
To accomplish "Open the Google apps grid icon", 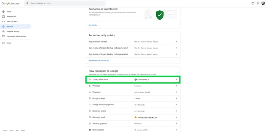I will point(258,3).
